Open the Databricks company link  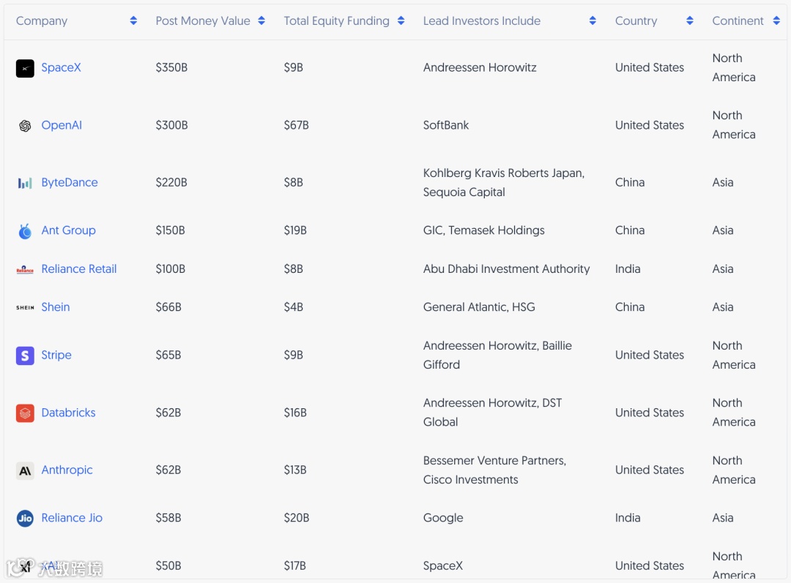[68, 413]
